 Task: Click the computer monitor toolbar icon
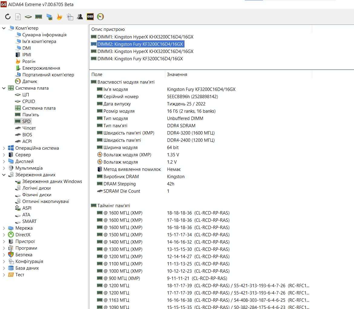[49, 16]
